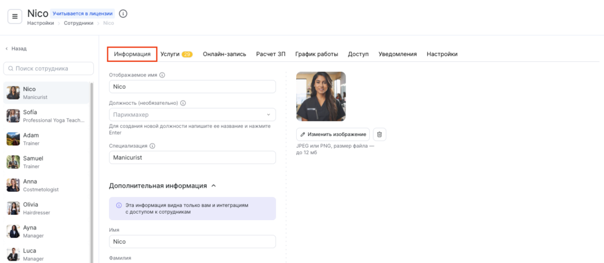Screen dimensions: 604x263
Task: Open the Должность dropdown
Action: 192,115
